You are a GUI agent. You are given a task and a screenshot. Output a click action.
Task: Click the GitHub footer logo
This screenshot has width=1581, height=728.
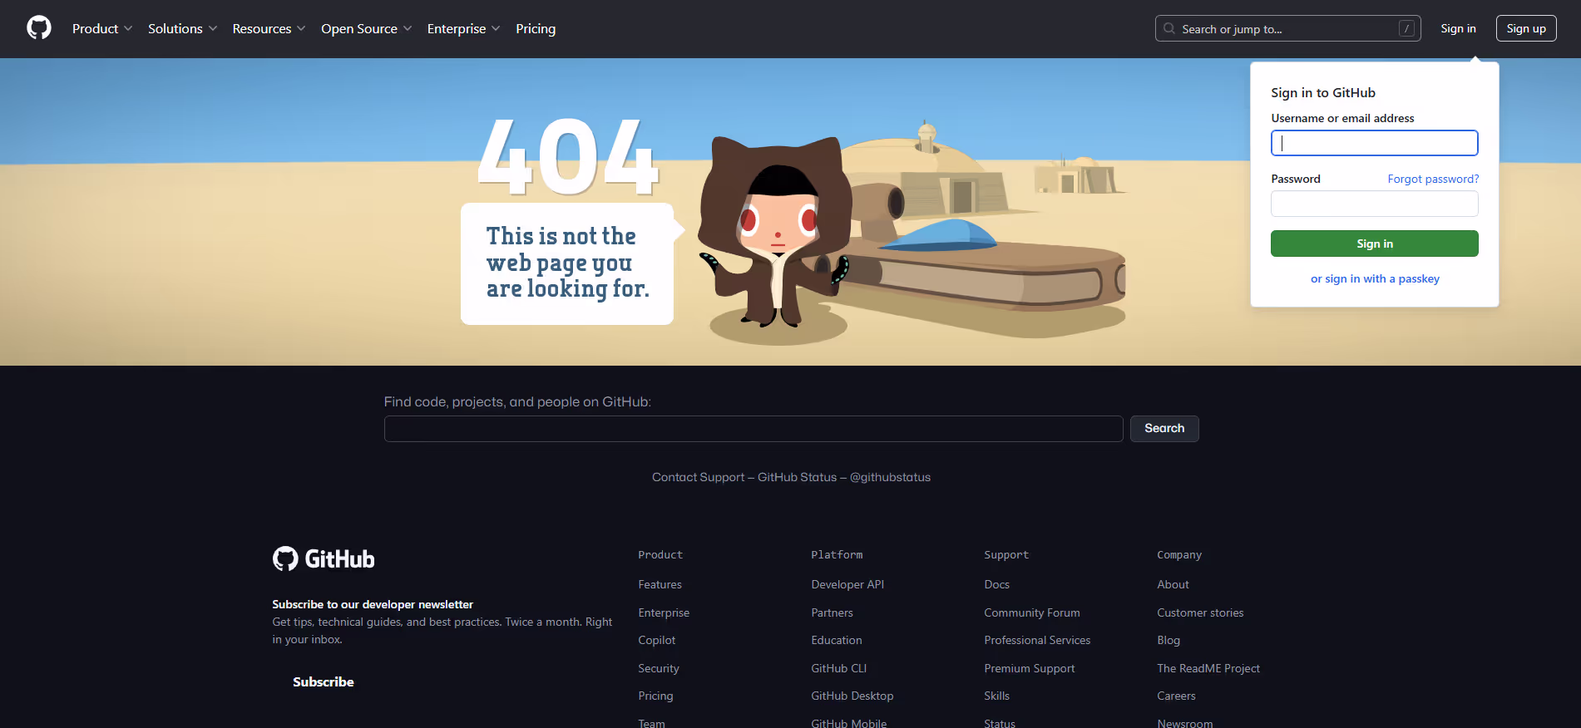point(324,559)
